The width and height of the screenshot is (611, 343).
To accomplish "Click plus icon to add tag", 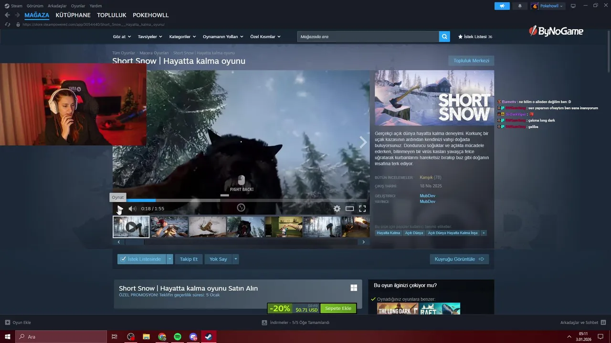I will click(484, 233).
